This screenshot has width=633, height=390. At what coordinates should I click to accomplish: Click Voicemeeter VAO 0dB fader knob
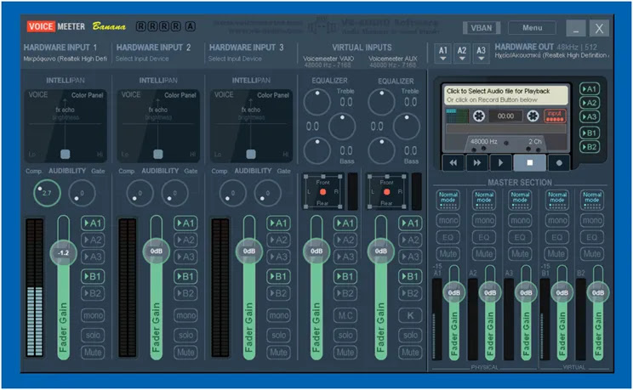click(316, 251)
